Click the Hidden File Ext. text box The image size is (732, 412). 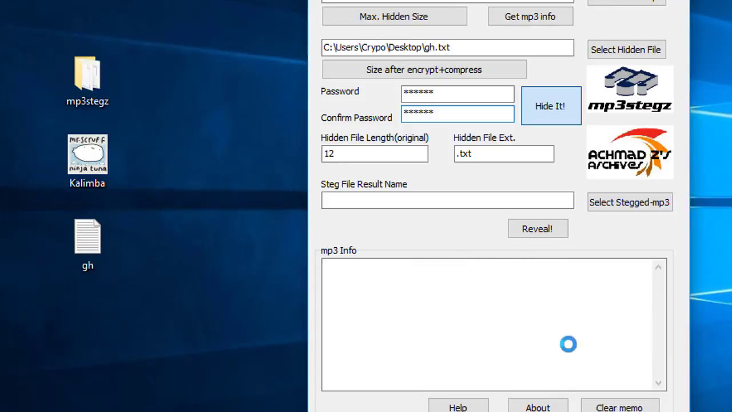503,154
